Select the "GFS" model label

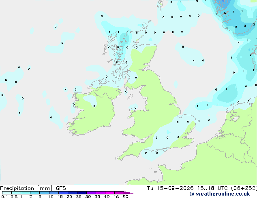coord(61,188)
